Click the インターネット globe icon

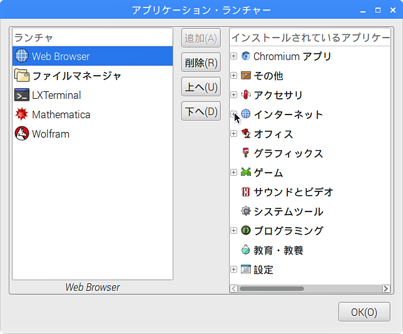(x=246, y=114)
